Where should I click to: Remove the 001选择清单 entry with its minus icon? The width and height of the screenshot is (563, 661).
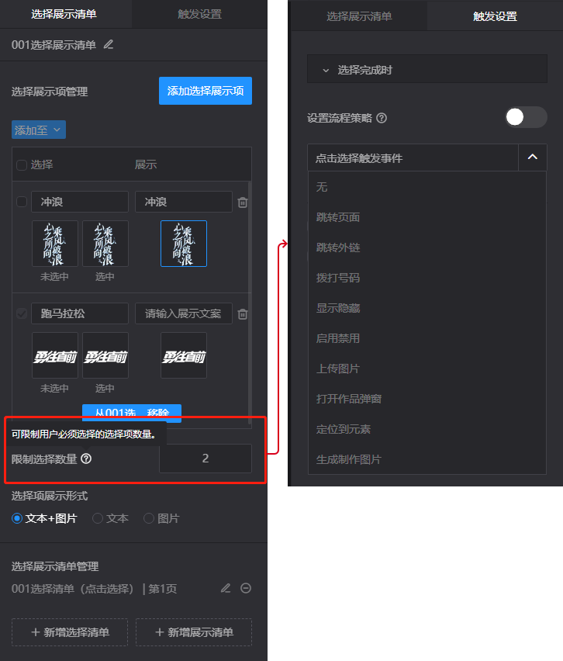pos(246,588)
